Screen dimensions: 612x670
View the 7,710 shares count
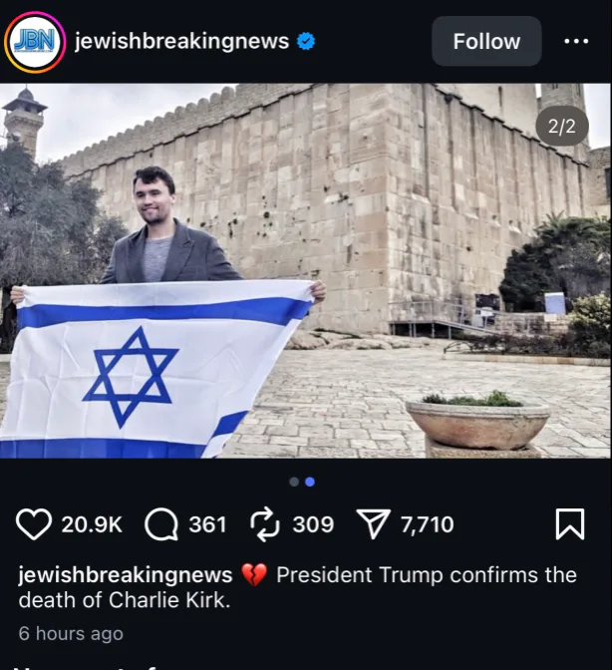[427, 524]
